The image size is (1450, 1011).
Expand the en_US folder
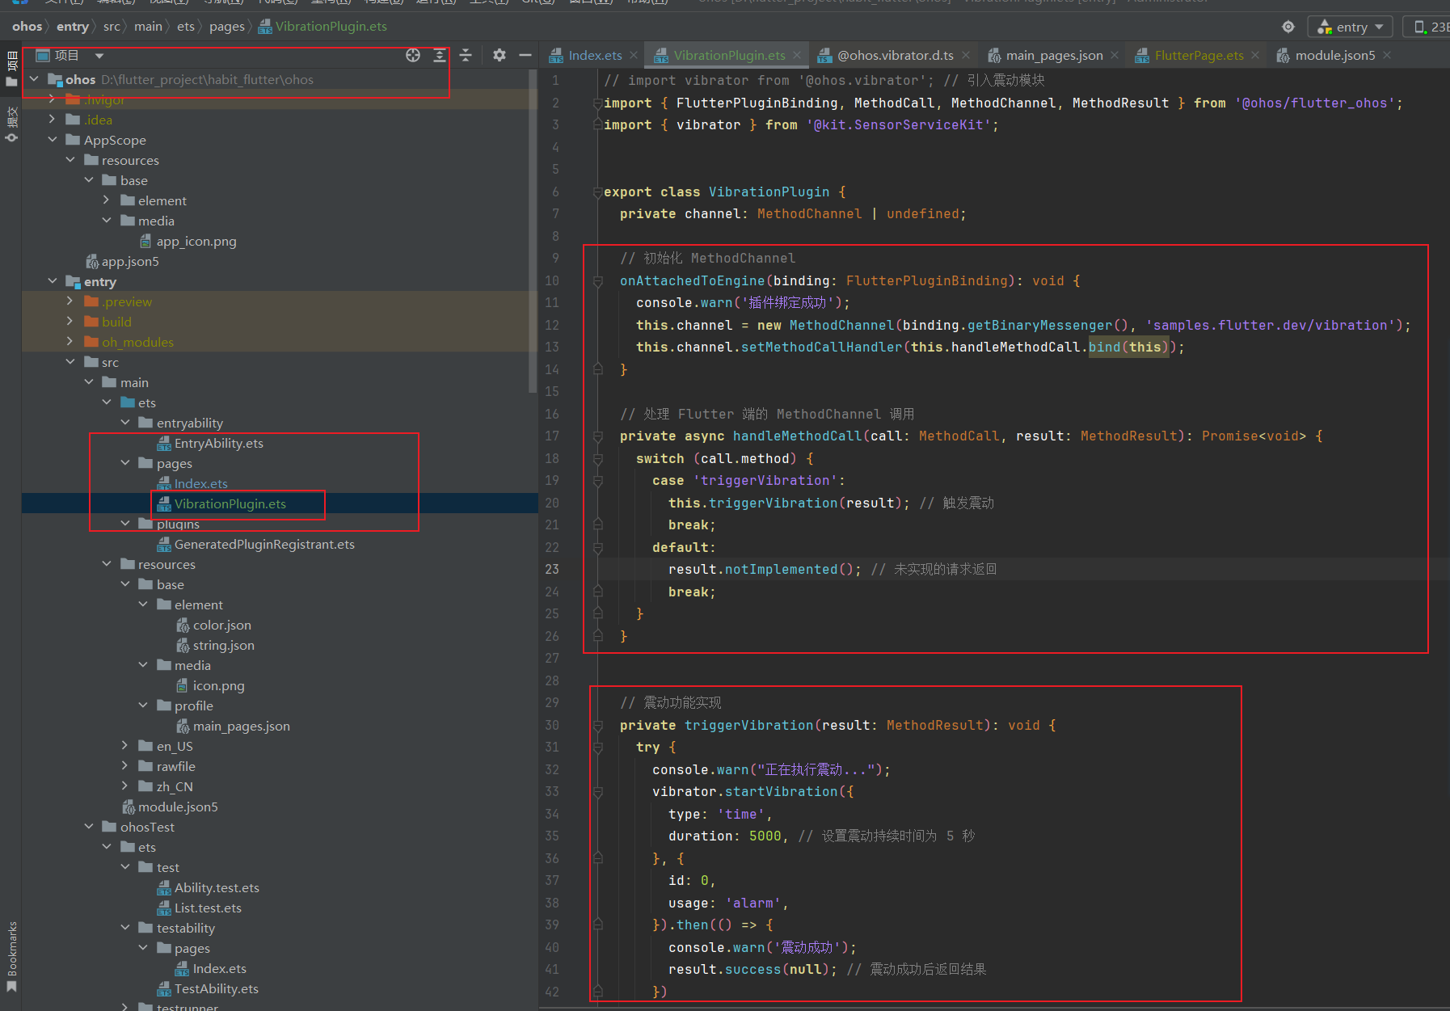point(125,746)
